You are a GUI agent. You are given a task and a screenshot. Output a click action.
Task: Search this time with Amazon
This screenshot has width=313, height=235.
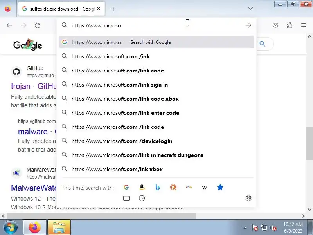click(x=142, y=188)
